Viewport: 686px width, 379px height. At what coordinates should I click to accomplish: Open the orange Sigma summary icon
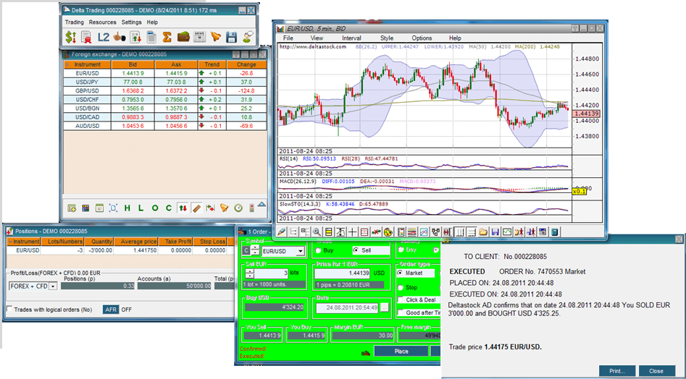tap(167, 37)
